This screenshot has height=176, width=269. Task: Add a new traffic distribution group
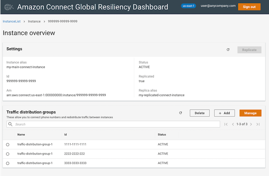pos(224,113)
